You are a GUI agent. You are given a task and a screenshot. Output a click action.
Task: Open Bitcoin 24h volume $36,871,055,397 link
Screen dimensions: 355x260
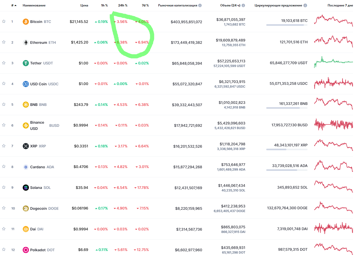(x=231, y=20)
